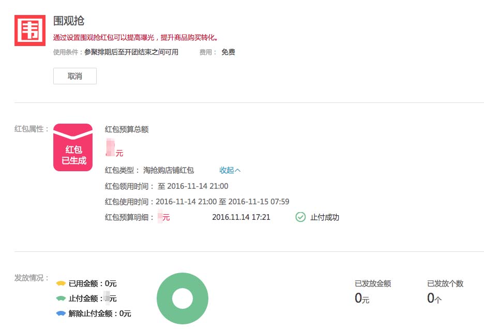484x329 pixels.
Task: Click the 免费 fee value
Action: pyautogui.click(x=228, y=52)
